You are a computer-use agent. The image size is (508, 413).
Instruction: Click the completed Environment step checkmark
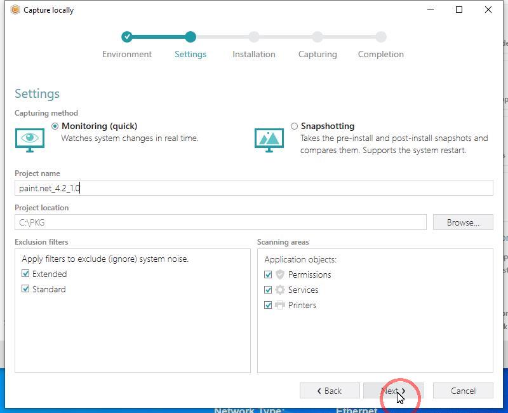pos(127,37)
